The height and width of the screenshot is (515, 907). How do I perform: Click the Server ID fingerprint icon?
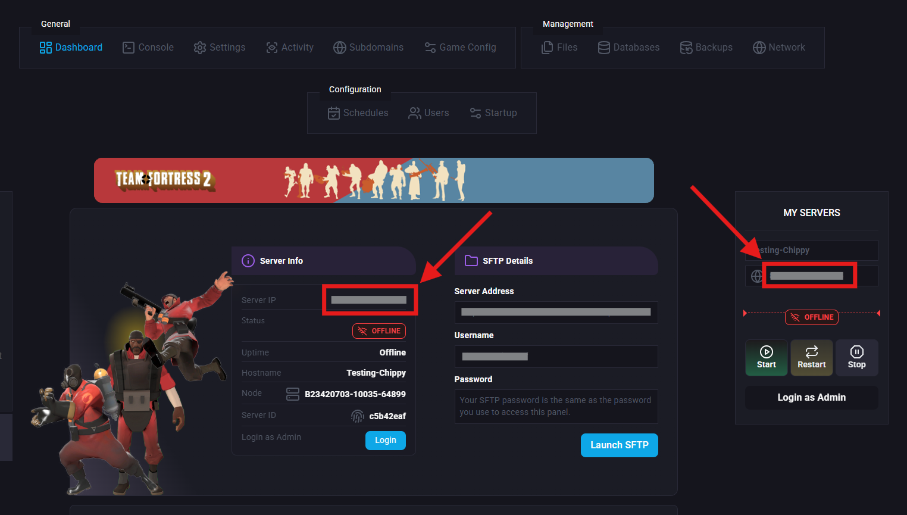(x=357, y=416)
